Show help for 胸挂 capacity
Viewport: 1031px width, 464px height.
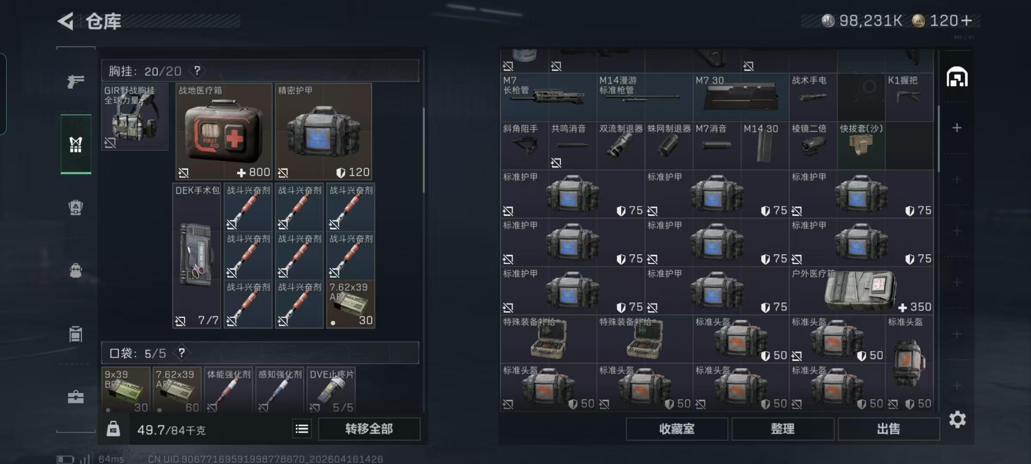click(197, 70)
